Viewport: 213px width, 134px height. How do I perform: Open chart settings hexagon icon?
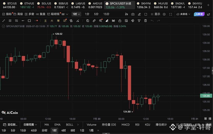click(x=164, y=14)
